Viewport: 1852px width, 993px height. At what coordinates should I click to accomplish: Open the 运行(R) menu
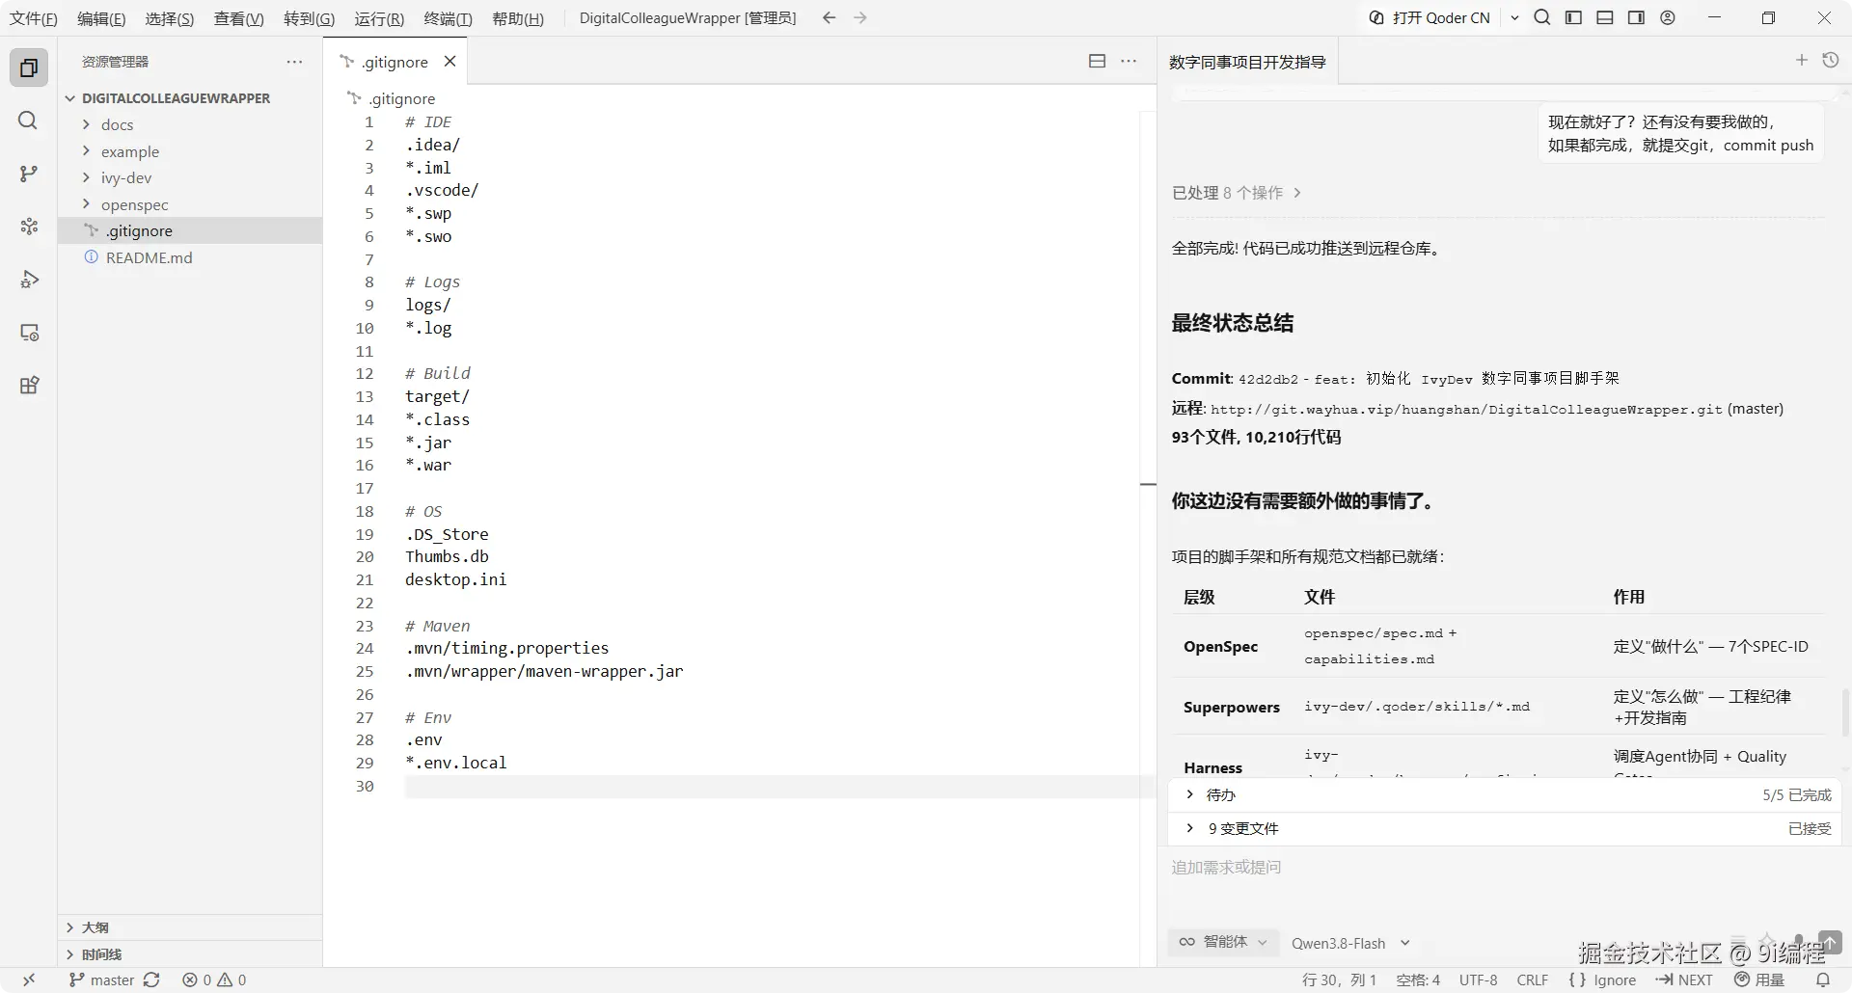[379, 18]
